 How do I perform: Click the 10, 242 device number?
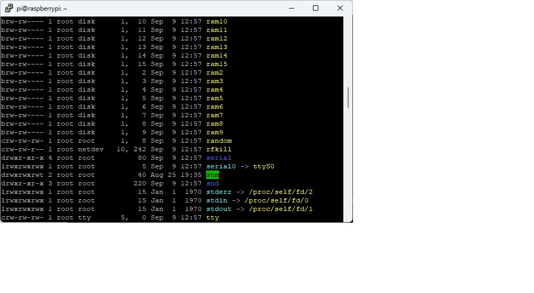click(x=131, y=149)
